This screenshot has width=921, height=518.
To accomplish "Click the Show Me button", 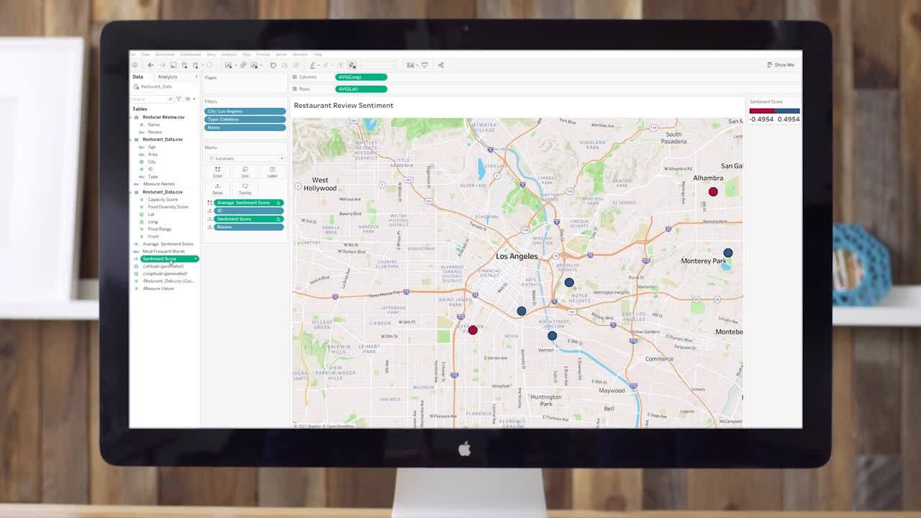I will pos(780,65).
